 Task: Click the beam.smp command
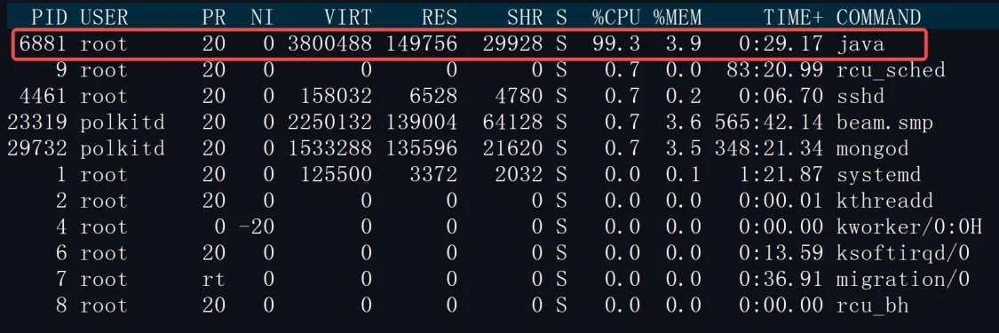point(885,123)
